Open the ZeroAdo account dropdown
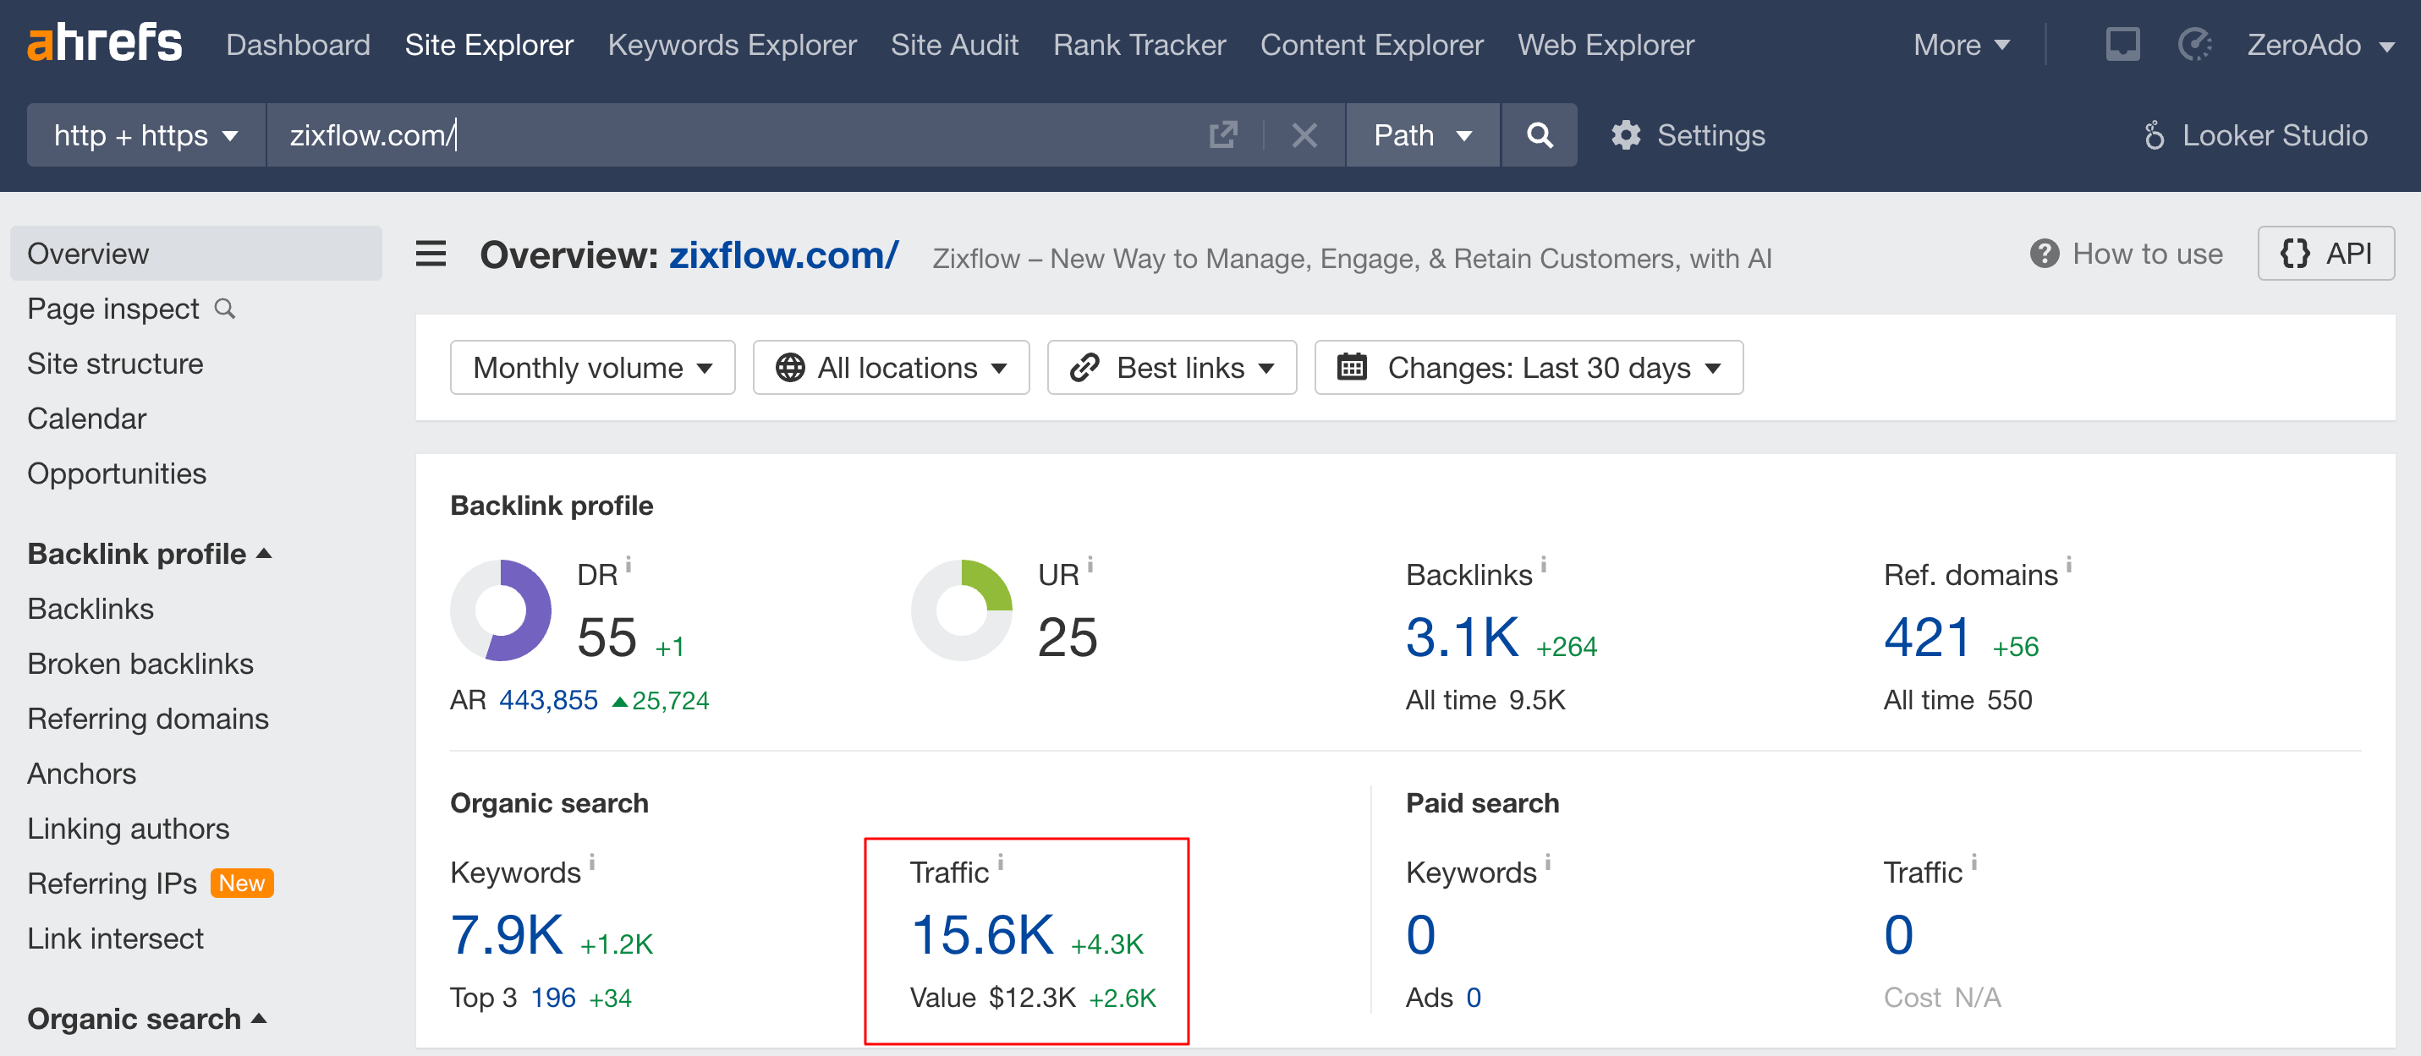The height and width of the screenshot is (1056, 2421). click(x=2320, y=44)
